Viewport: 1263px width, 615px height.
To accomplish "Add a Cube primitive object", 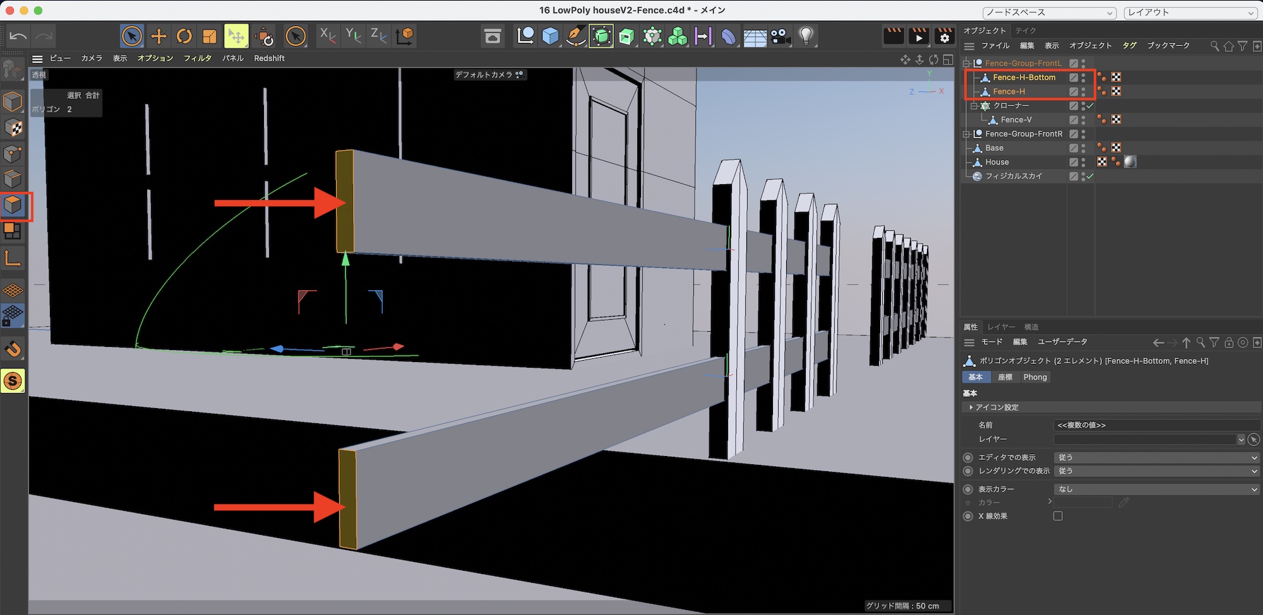I will point(550,37).
